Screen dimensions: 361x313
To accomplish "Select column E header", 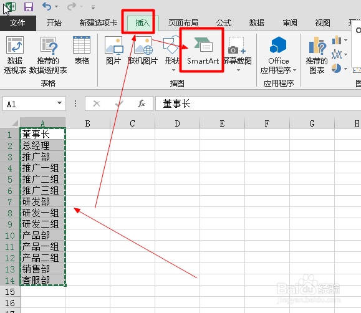I will coord(222,123).
